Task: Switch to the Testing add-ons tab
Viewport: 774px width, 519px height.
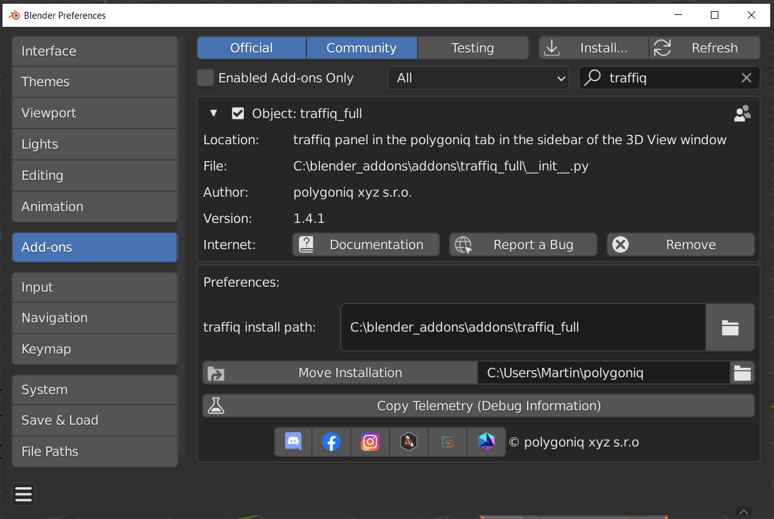Action: point(473,47)
